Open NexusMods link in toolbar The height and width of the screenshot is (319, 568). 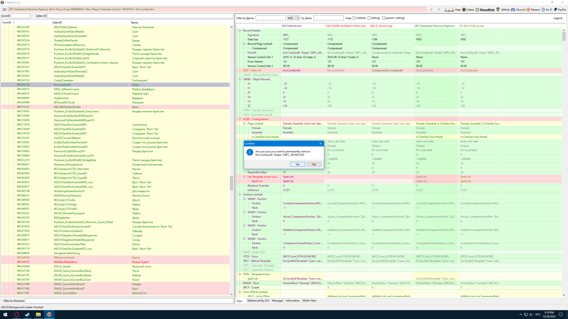tap(485, 9)
